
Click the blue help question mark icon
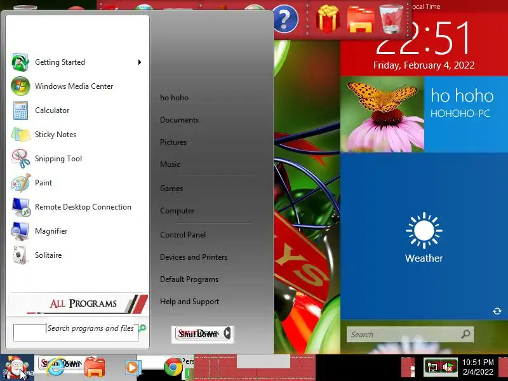(x=284, y=19)
